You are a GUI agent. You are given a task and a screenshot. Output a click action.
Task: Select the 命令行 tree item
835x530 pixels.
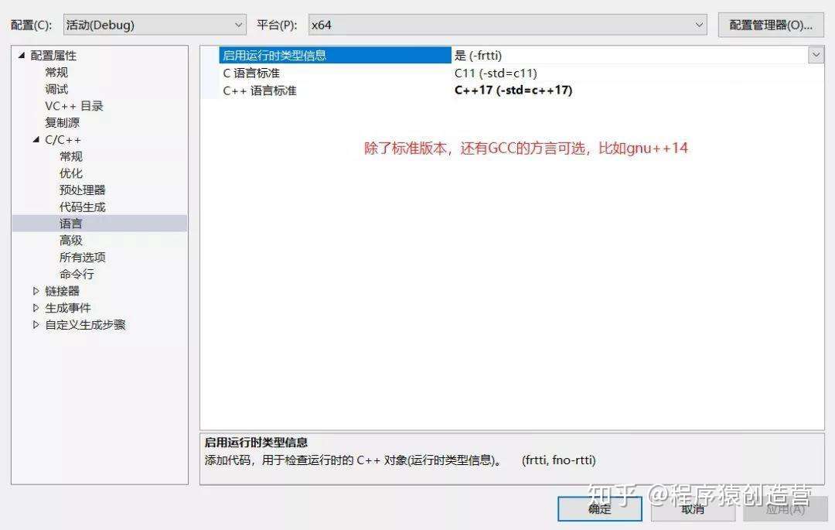coord(77,275)
